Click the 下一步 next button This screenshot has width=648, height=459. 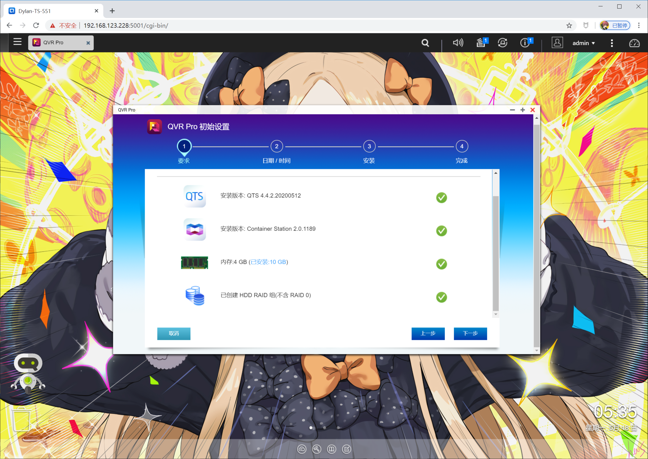click(x=470, y=333)
